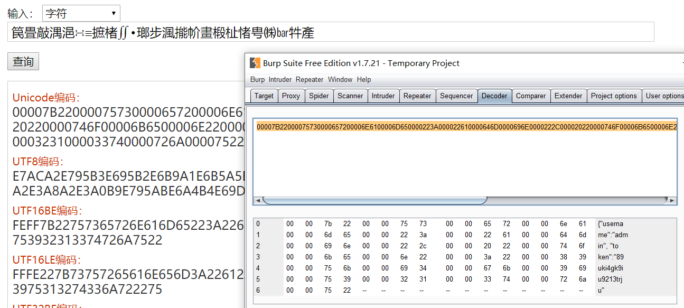Switch to the Spider tab

[x=318, y=96]
